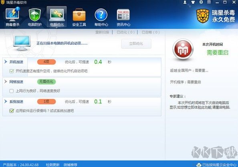Click the 立即优化 button
This screenshot has width=238, height=167.
pos(136,44)
